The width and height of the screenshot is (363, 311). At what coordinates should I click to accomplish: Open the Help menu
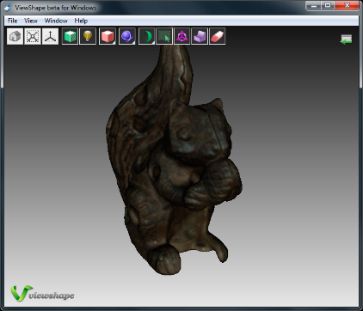point(81,21)
